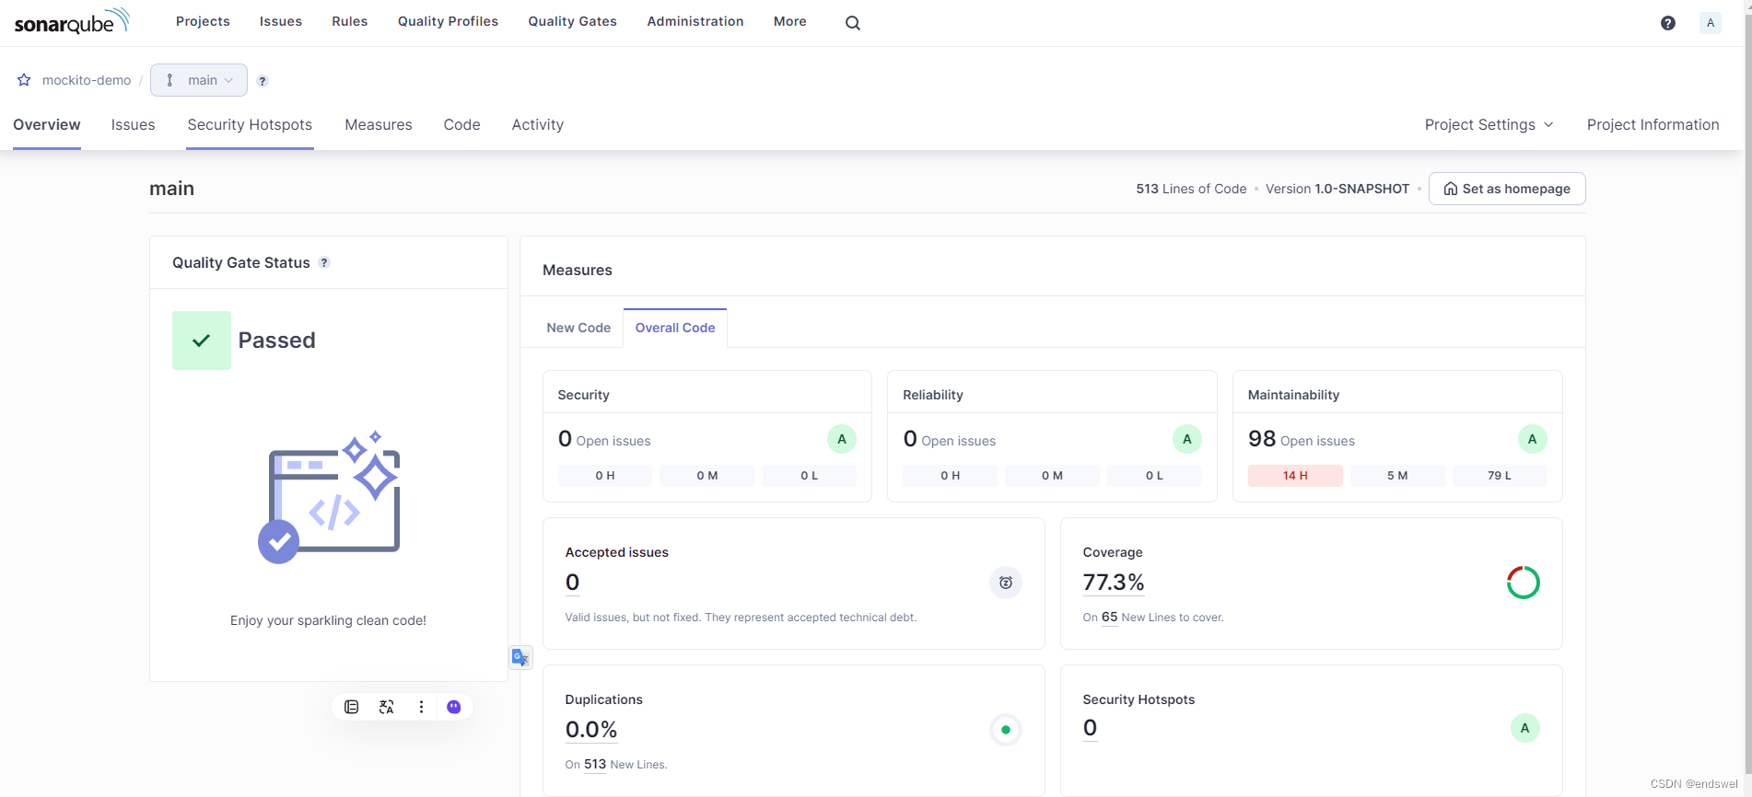Open Quality Profiles page
The image size is (1752, 797).
pos(448,21)
